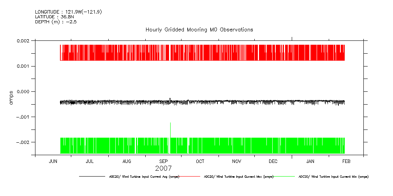Click the JUN month label on the x-axis
Viewport: 393px width, 196px height.
tap(53, 161)
